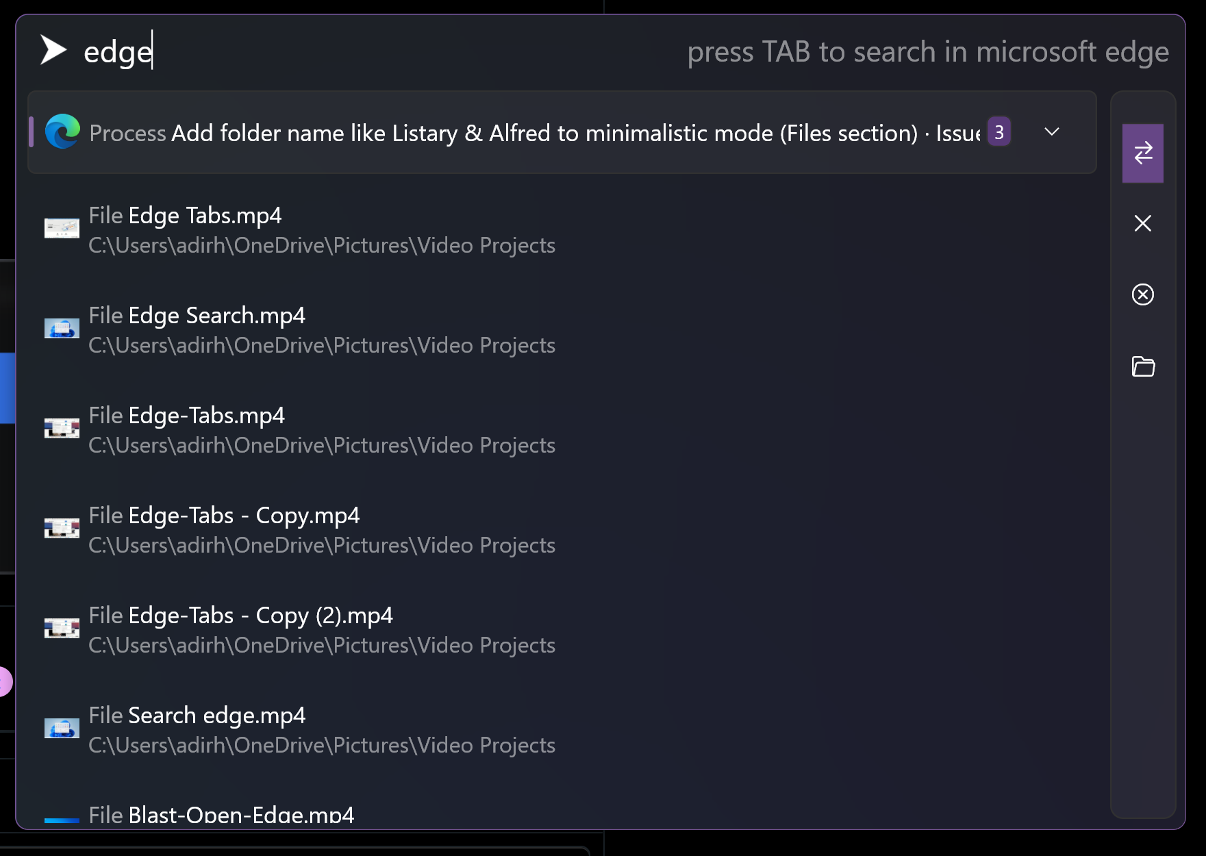Click the purple 3 badge on the process result
This screenshot has height=856, width=1206.
(998, 131)
